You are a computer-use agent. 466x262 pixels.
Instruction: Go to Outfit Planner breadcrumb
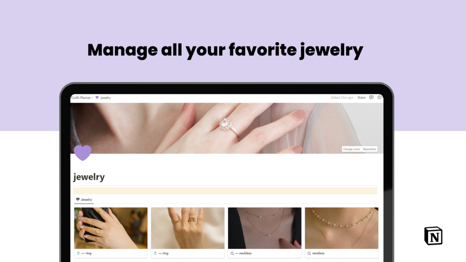pyautogui.click(x=81, y=97)
